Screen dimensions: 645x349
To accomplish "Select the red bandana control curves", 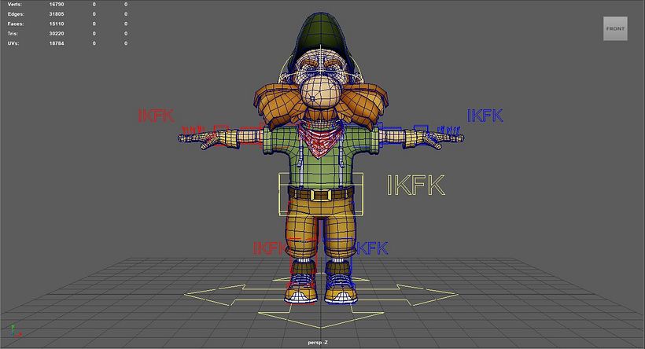I will click(321, 141).
